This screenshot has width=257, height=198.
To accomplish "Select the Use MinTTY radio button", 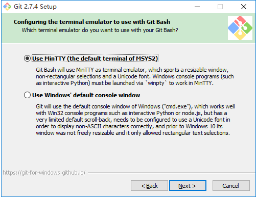I will pos(27,59).
